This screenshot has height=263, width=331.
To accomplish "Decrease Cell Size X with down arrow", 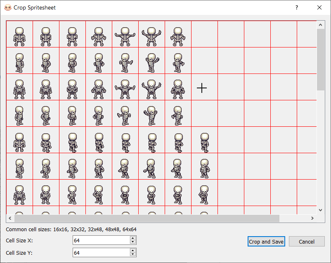I will point(132,242).
